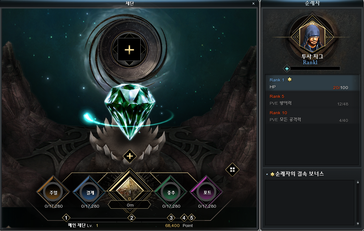Click the pilgrim experience progress bar
The height and width of the screenshot is (231, 364).
[315, 68]
